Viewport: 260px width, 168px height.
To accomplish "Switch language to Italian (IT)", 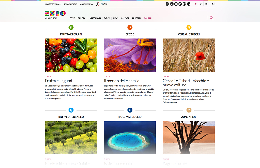I will click(x=196, y=4).
